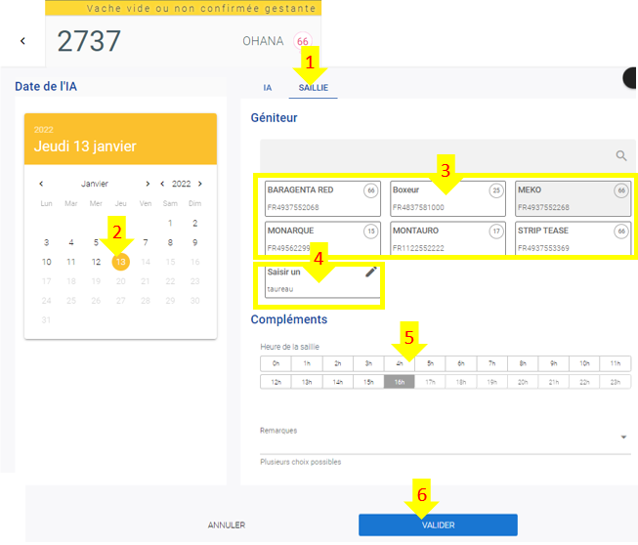
Task: Set saillie hour to 14h
Action: 338,382
